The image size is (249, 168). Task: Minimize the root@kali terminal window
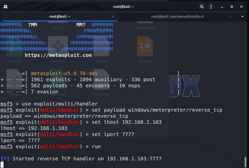pos(222,7)
